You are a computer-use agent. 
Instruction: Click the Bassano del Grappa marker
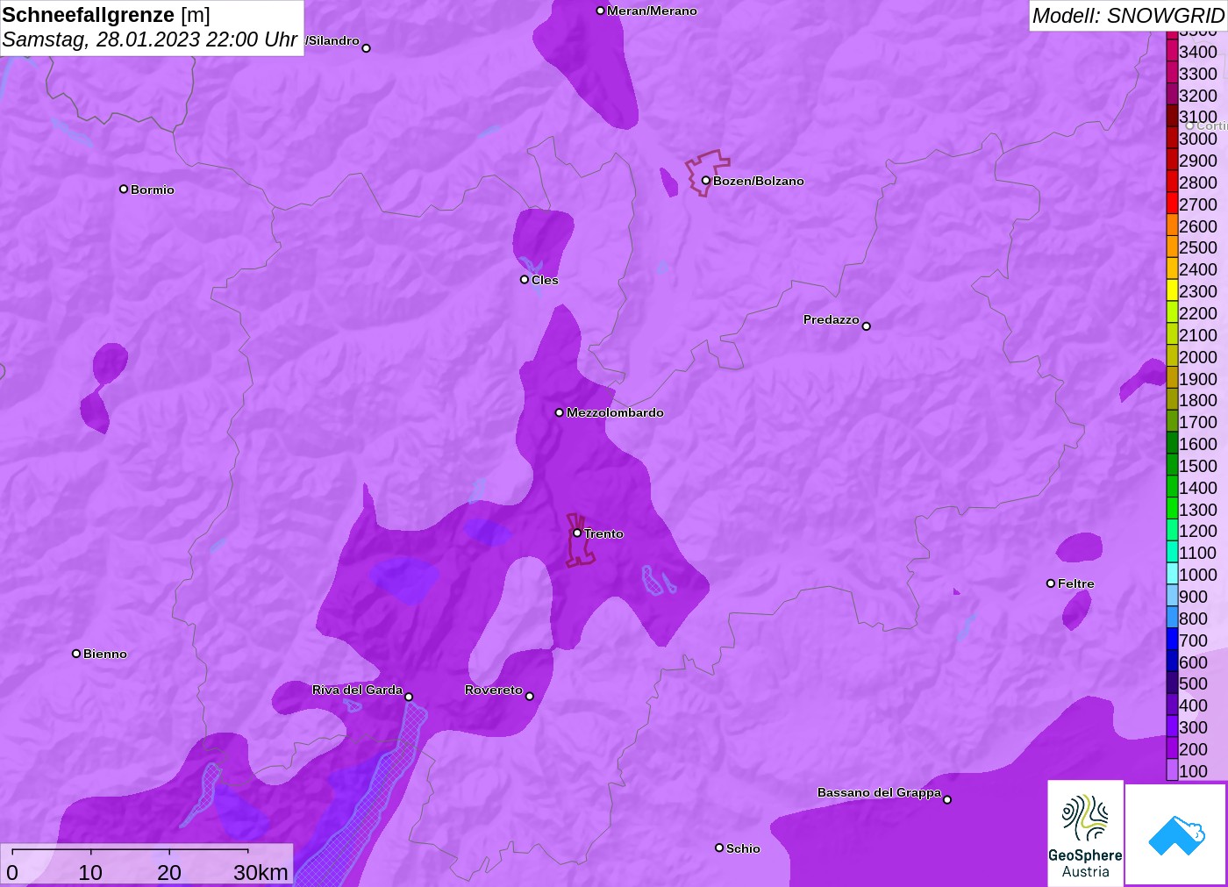point(947,799)
